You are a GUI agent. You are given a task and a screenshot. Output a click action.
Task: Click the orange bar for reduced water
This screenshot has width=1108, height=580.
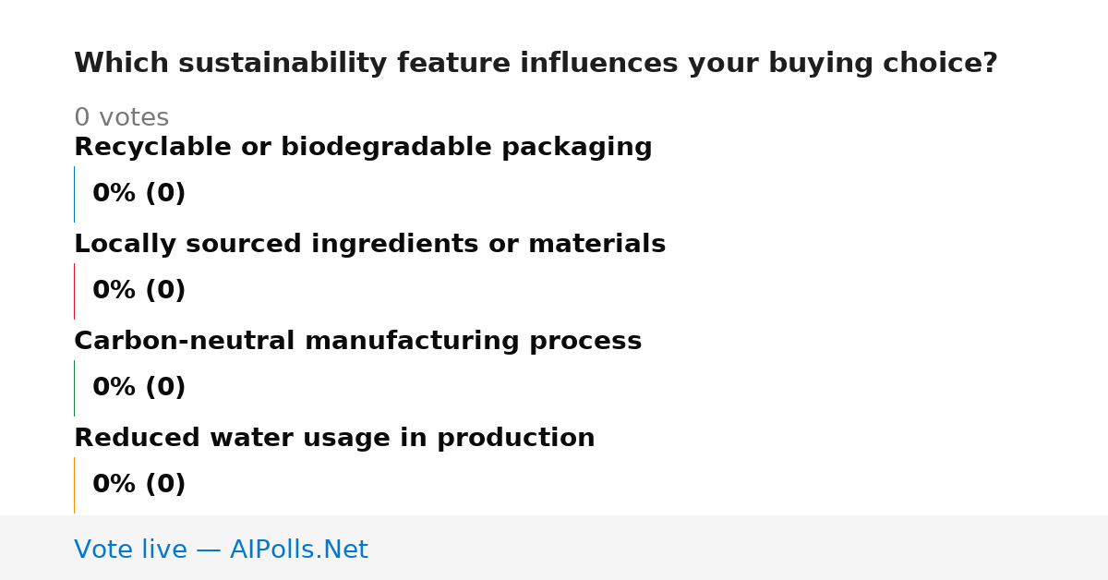[x=74, y=485]
